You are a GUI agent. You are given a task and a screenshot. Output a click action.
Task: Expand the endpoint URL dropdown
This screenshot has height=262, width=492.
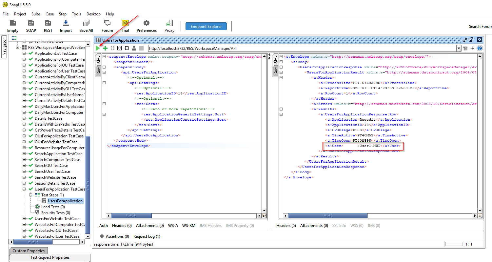[x=459, y=48]
